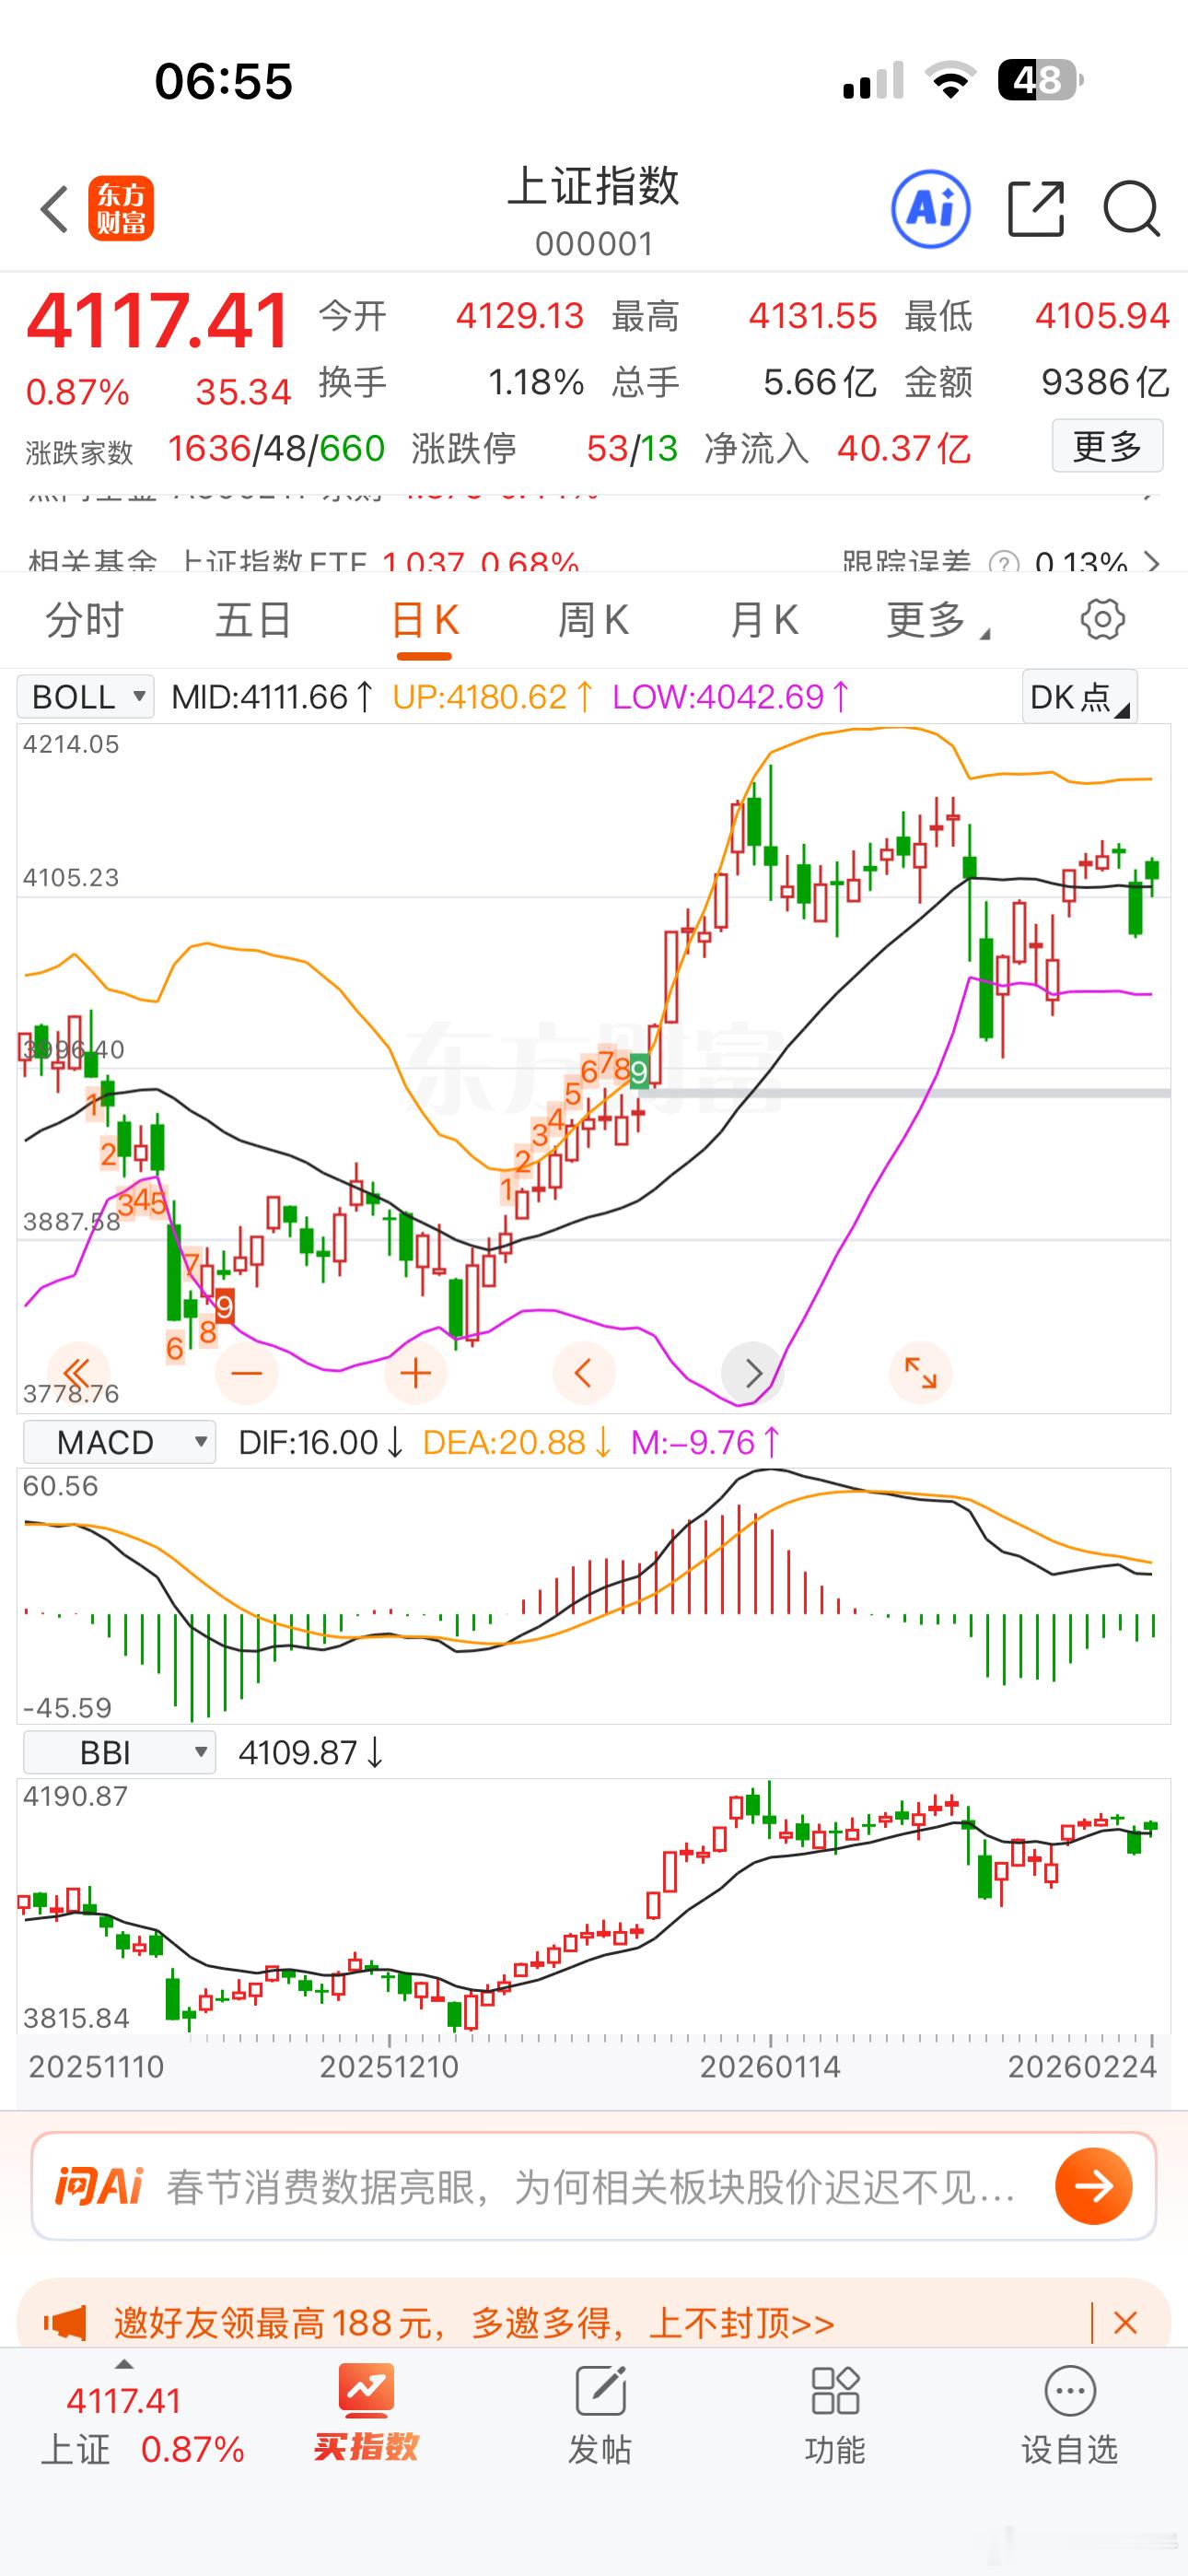Move chart left with the single left arrow
This screenshot has height=2576, width=1188.
(584, 1372)
